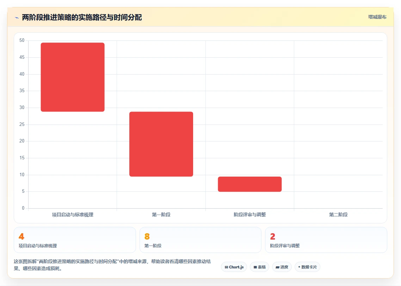
Task: Click the y-axis tick label 25
Action: (22, 125)
